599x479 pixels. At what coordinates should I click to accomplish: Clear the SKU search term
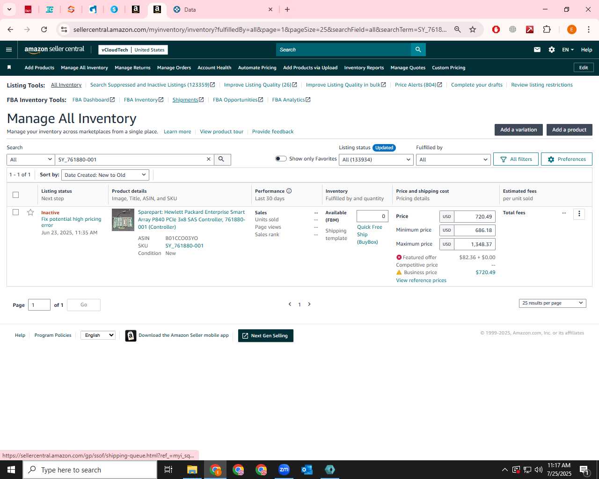(x=209, y=160)
